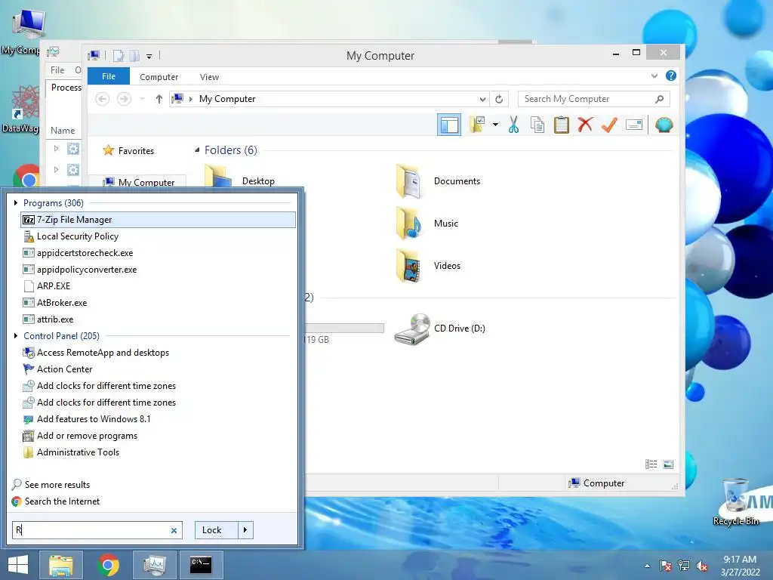Open Action Center
773x580 pixels.
click(159, 369)
